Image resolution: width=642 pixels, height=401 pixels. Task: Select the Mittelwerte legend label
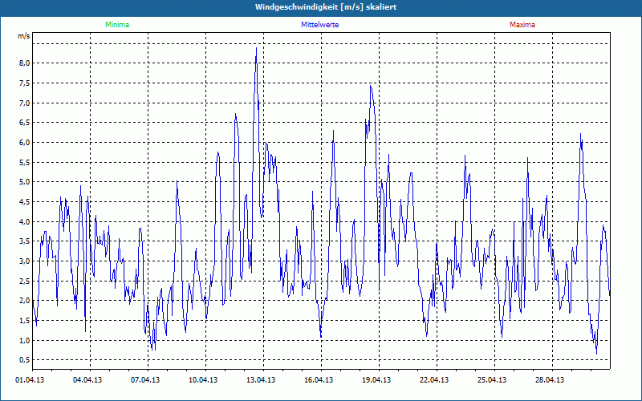coord(319,25)
